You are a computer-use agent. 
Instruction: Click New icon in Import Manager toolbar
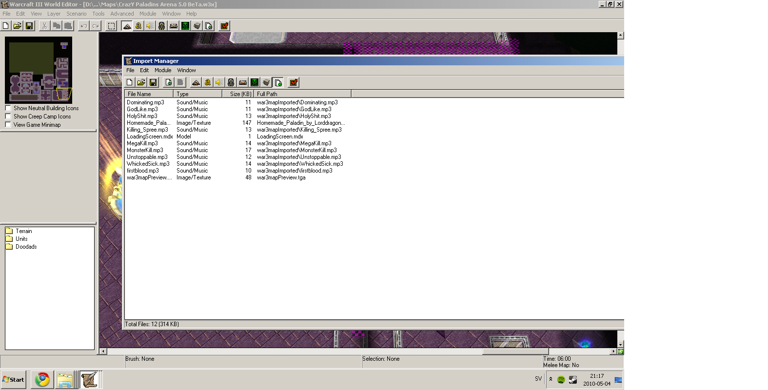click(x=130, y=82)
